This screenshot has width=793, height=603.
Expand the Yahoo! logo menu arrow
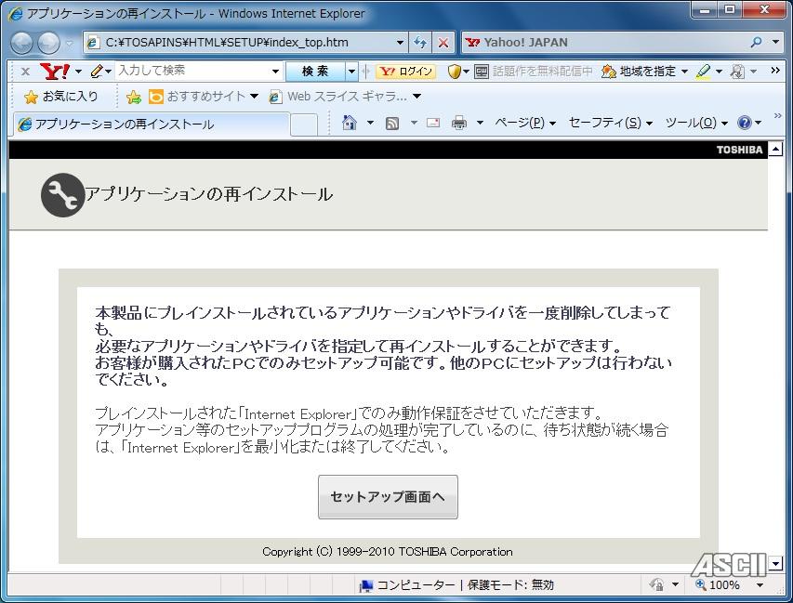coord(78,72)
